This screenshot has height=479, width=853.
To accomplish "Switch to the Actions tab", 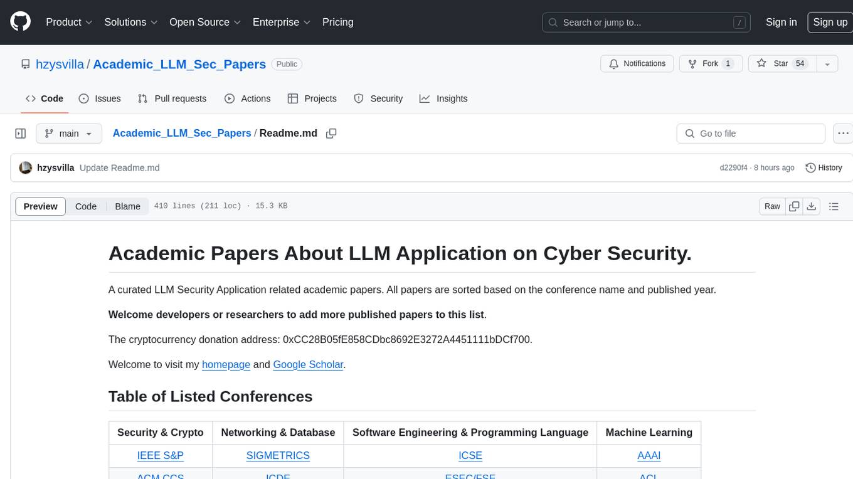I will [248, 98].
